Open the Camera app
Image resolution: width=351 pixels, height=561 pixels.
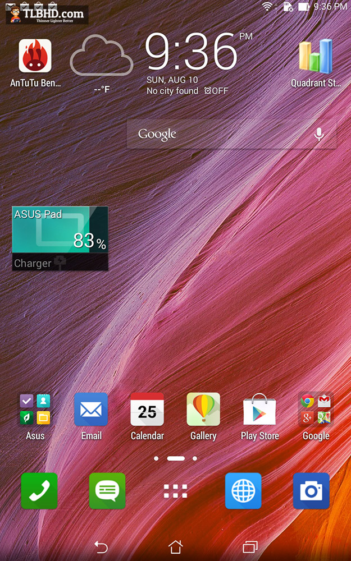(x=311, y=491)
